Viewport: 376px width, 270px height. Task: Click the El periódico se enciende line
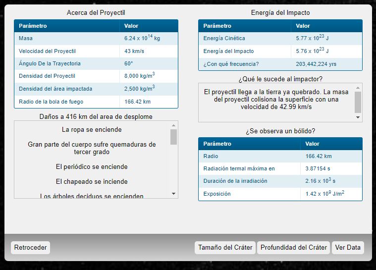[92, 166]
